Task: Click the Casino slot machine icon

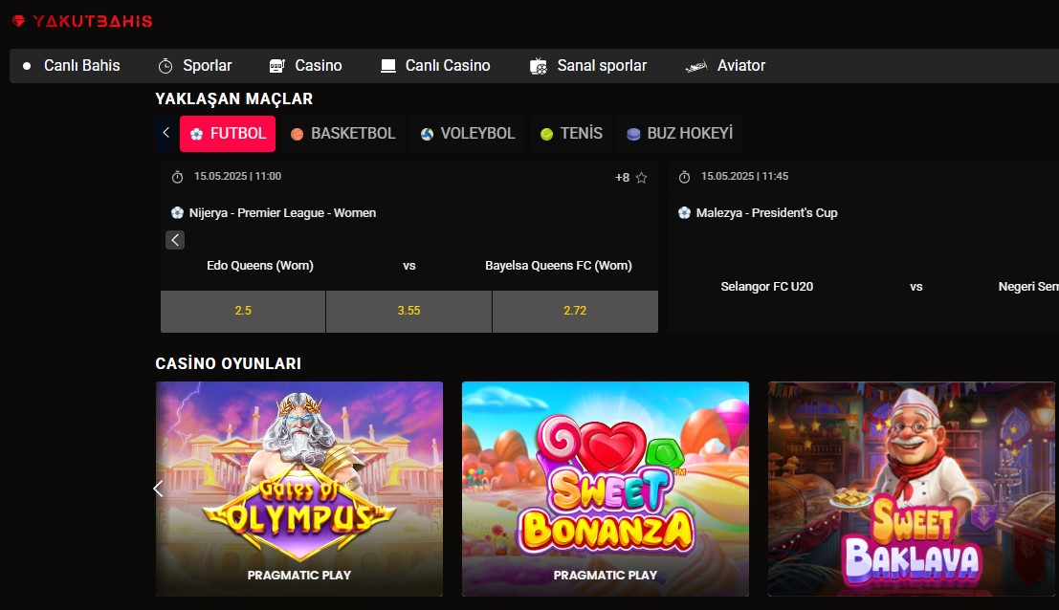Action: coord(277,66)
